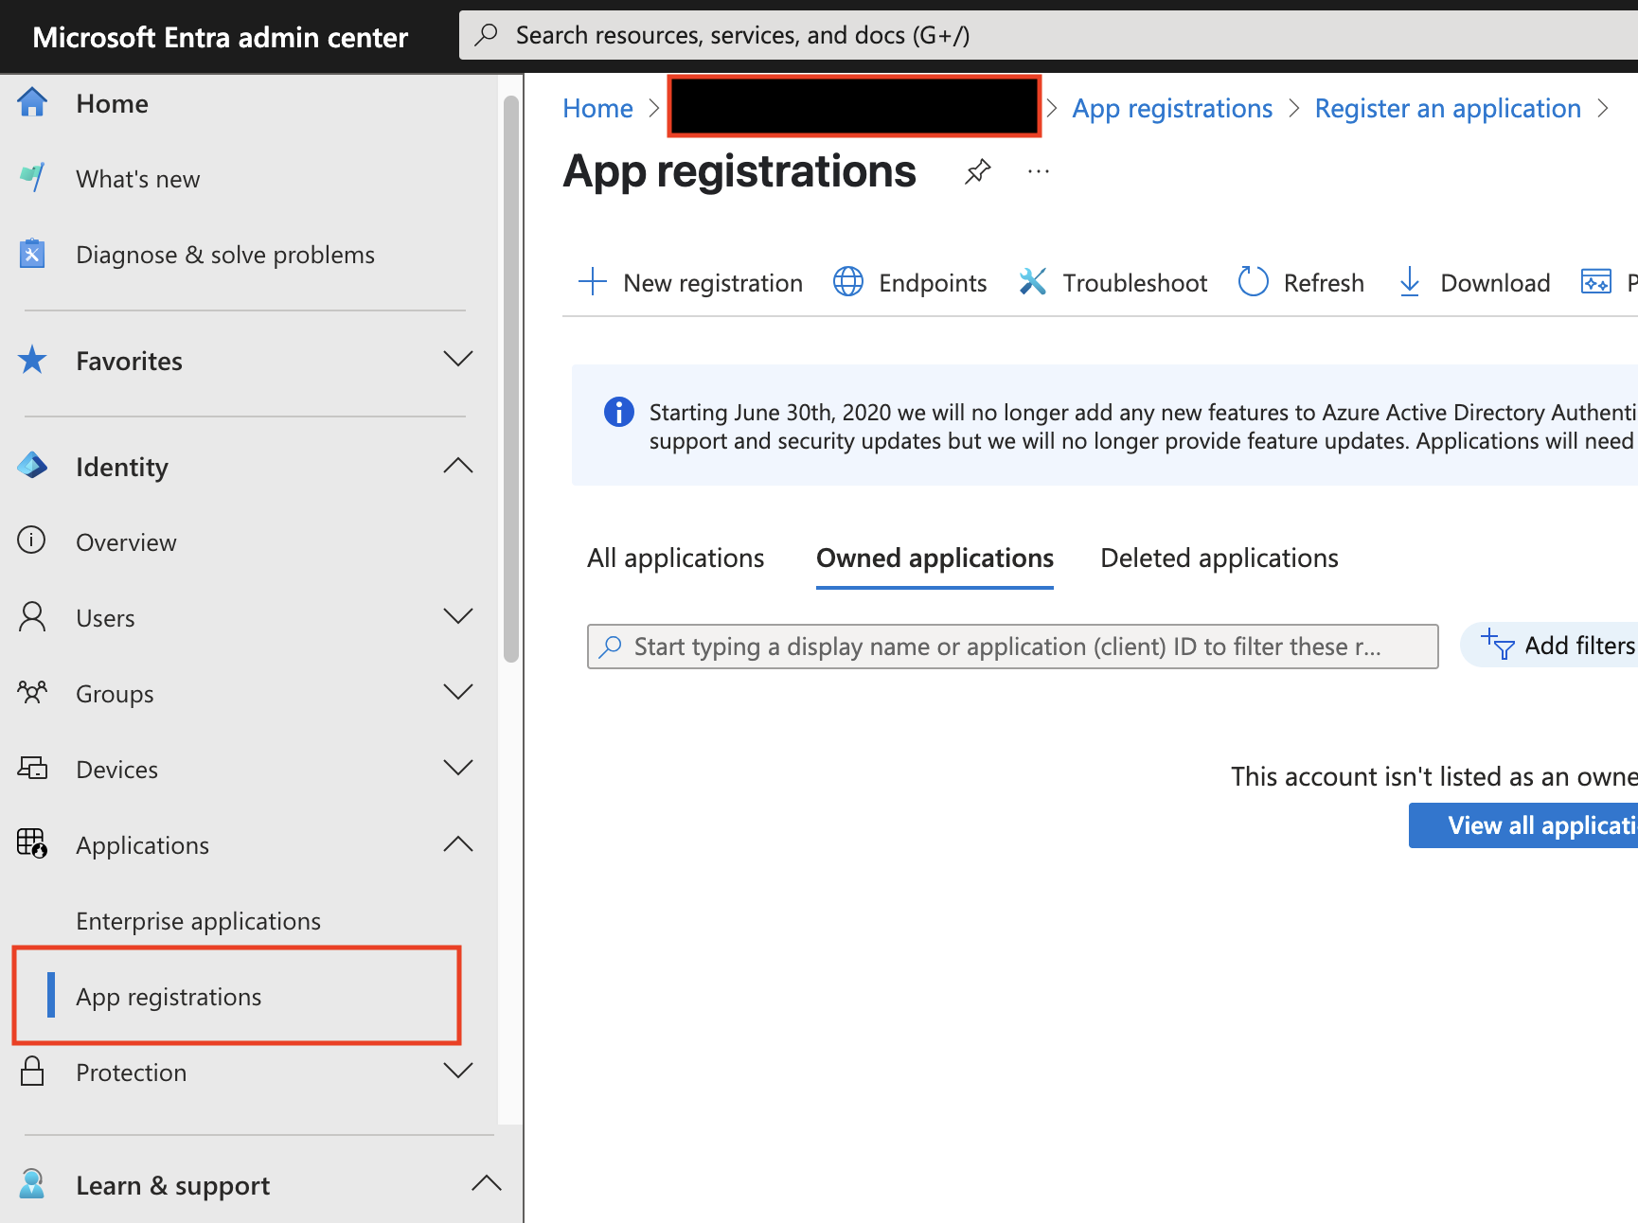
Task: Expand the Users chevron
Action: coord(458,617)
